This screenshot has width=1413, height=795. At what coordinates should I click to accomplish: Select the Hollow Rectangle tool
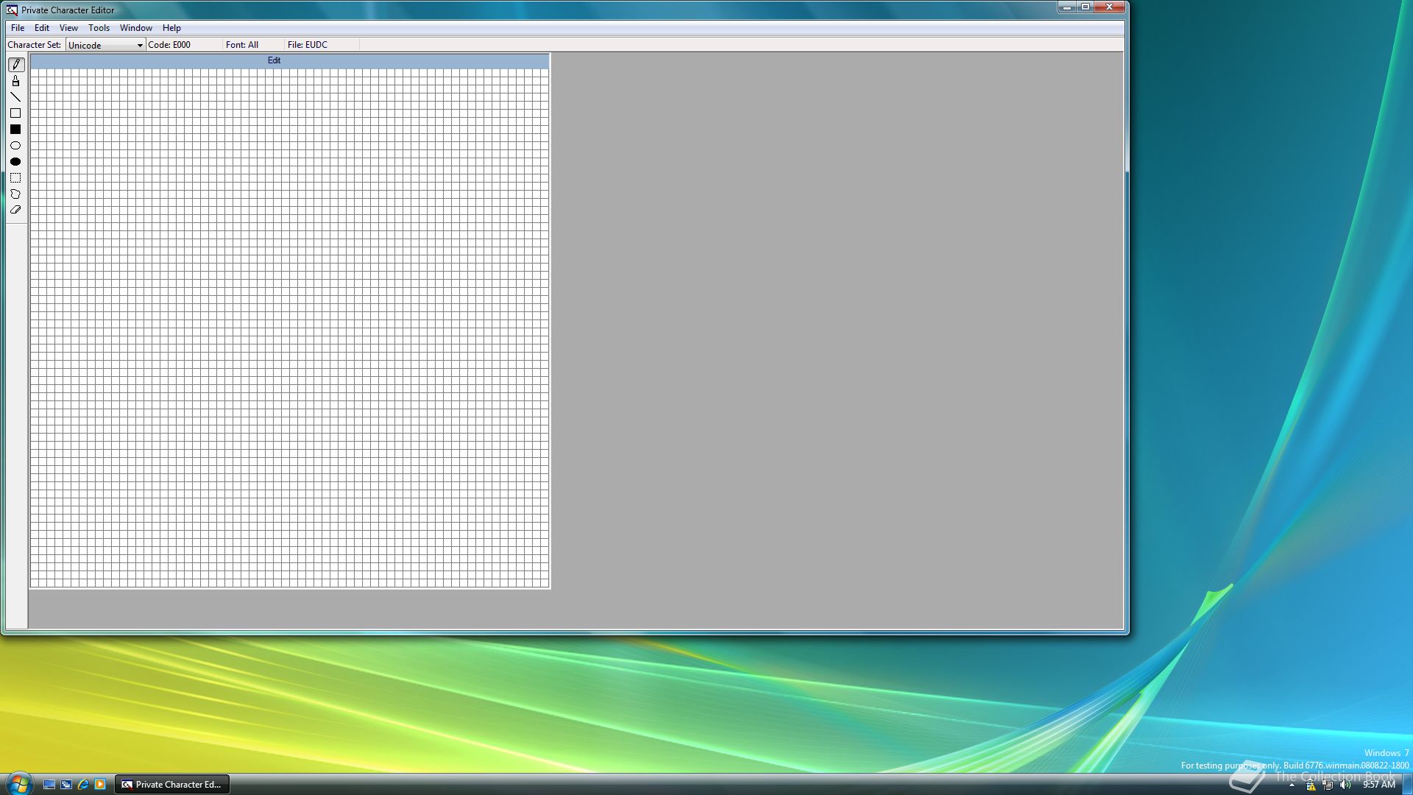tap(15, 113)
